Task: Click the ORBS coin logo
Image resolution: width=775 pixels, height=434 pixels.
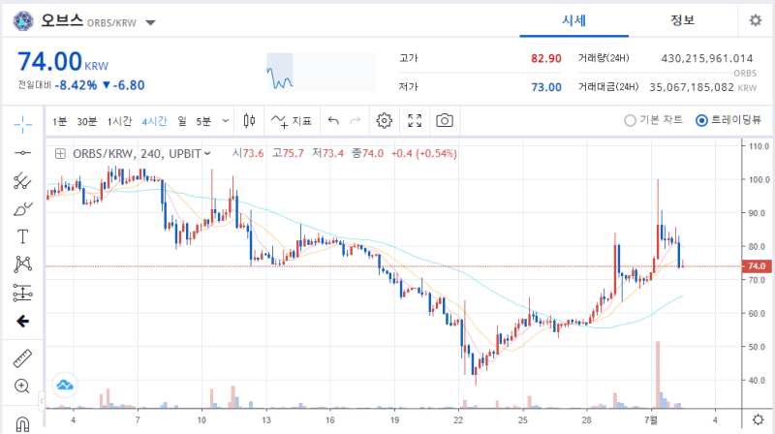Action: pos(23,21)
